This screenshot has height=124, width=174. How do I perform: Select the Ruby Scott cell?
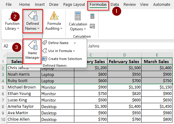pyautogui.click(x=24, y=81)
